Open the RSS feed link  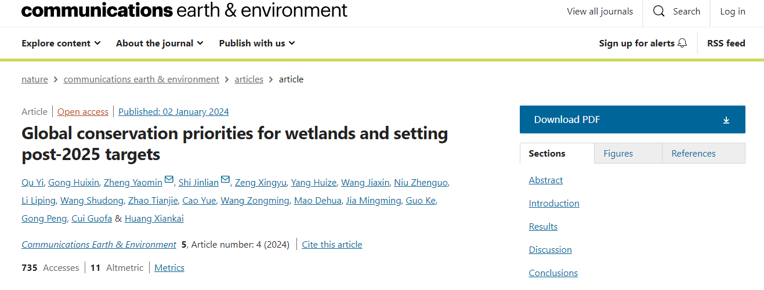coord(726,43)
